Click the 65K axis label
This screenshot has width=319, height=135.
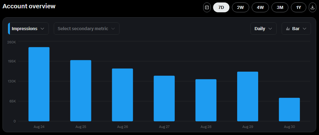pyautogui.click(x=12, y=101)
